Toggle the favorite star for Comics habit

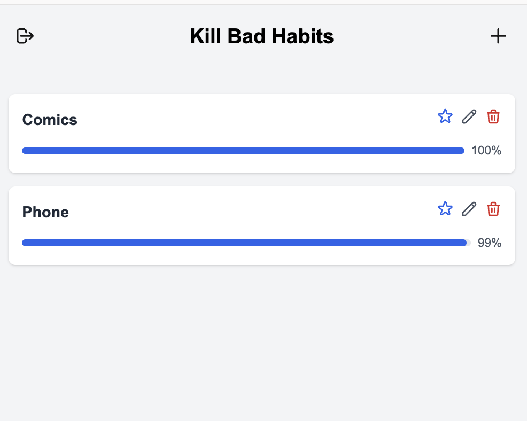[x=445, y=116]
